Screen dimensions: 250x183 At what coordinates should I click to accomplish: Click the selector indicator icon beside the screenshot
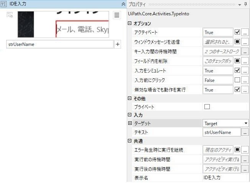[x=10, y=15]
